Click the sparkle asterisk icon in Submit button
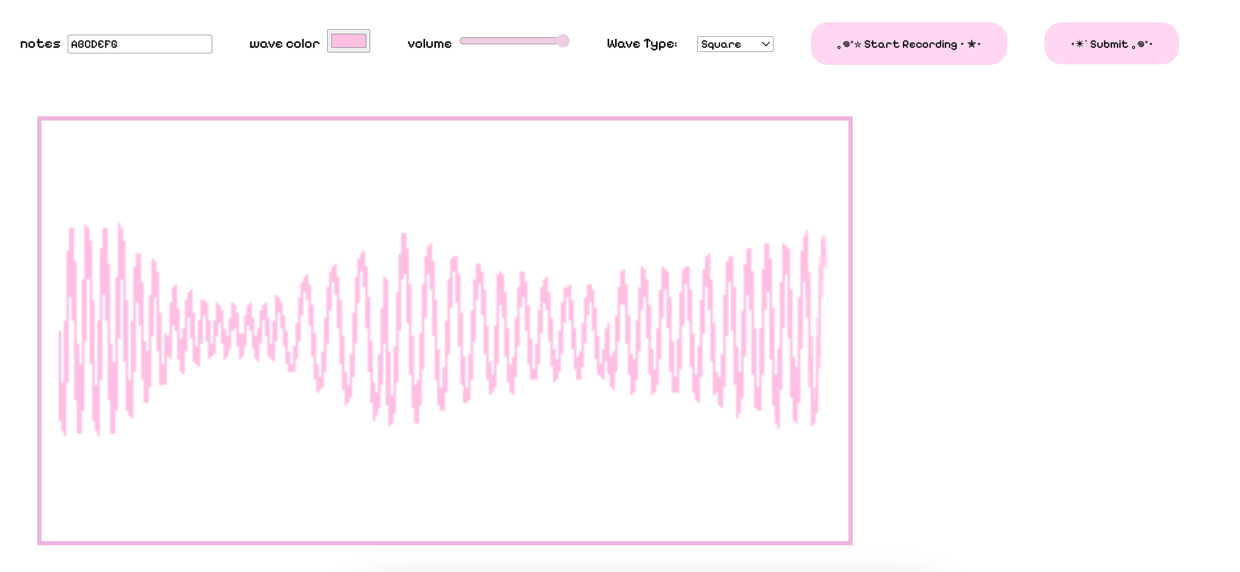Image resolution: width=1240 pixels, height=572 pixels. [x=1080, y=44]
